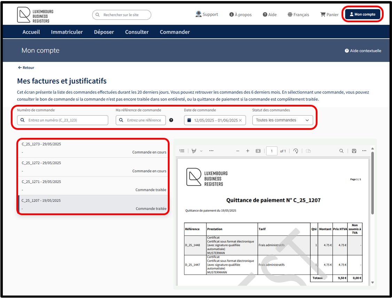This screenshot has width=392, height=298.
Task: Zoom in on the PDF document
Action: coord(248,151)
